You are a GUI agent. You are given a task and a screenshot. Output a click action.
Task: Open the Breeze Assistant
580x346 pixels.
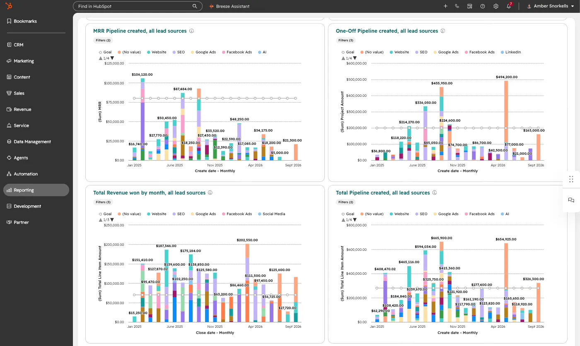point(229,6)
